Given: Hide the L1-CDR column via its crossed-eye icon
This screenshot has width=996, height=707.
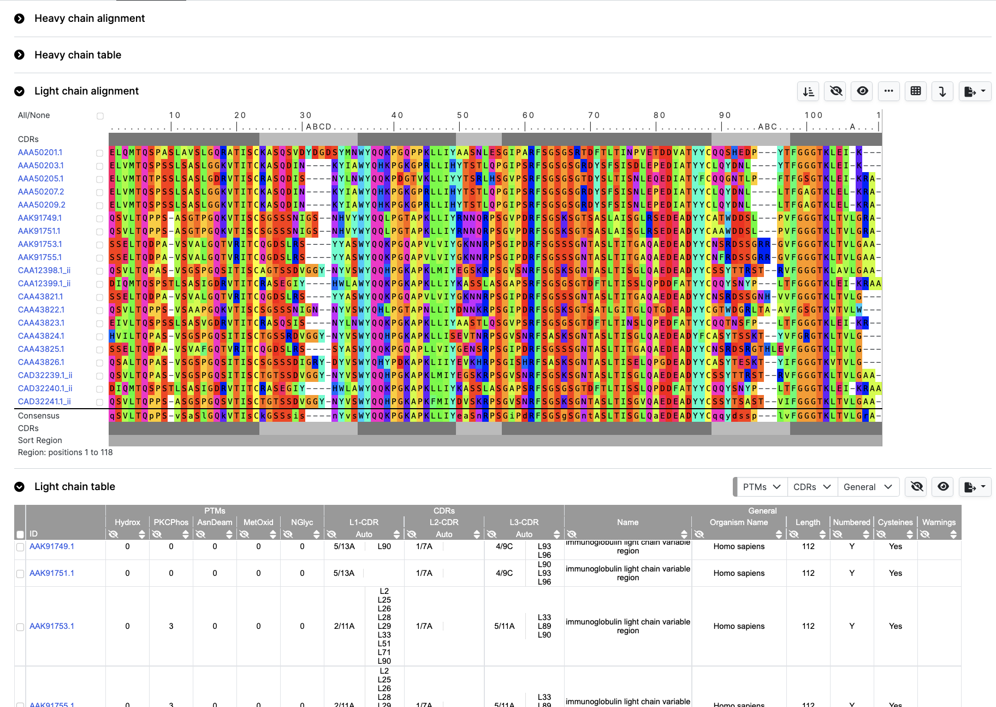Looking at the screenshot, I should coord(331,534).
